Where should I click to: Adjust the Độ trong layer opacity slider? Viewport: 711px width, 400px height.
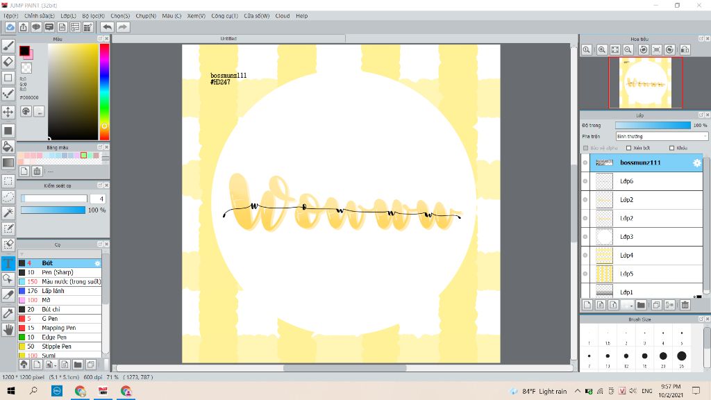pos(653,125)
